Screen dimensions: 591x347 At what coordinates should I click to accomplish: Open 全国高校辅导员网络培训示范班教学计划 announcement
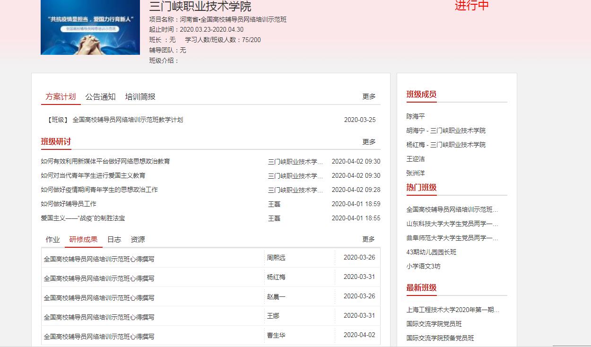click(128, 120)
